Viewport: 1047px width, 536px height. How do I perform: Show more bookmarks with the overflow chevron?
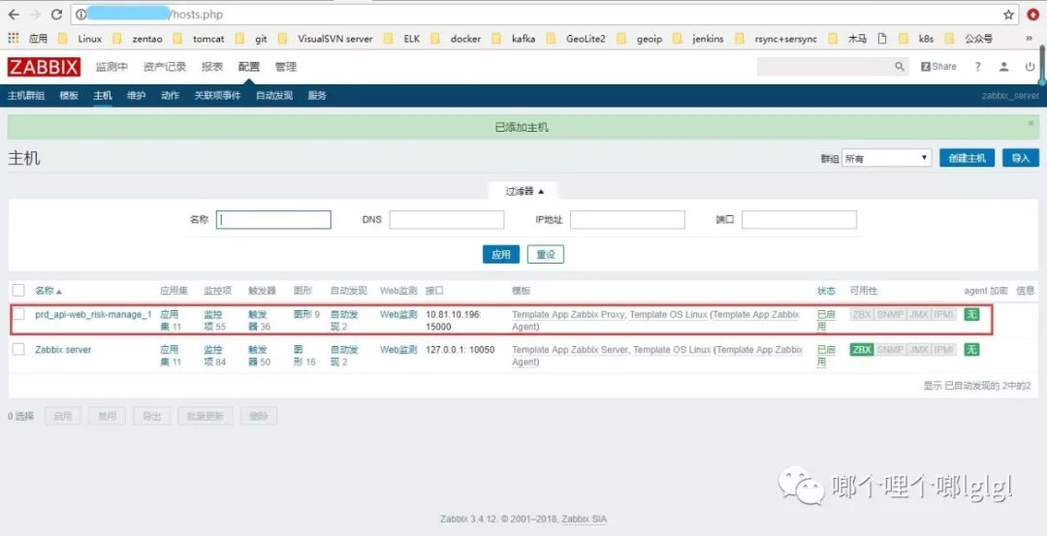tap(1029, 39)
